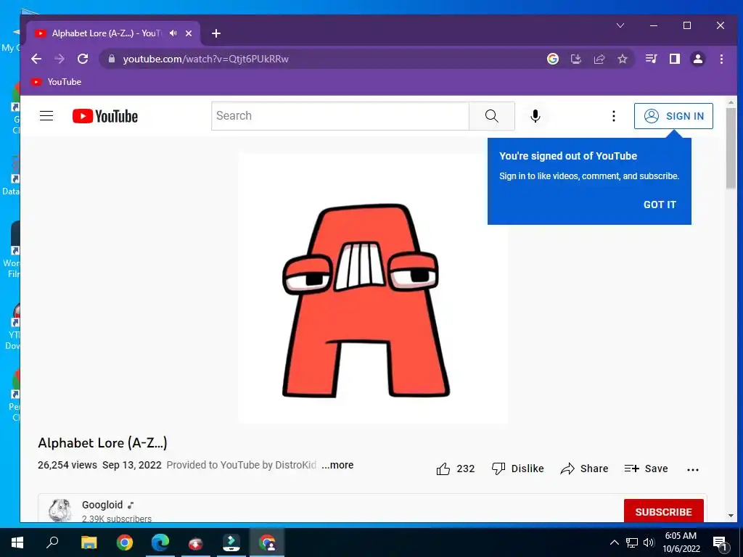Open the Chrome profile avatar
Screen dimensions: 743x557
coord(698,59)
